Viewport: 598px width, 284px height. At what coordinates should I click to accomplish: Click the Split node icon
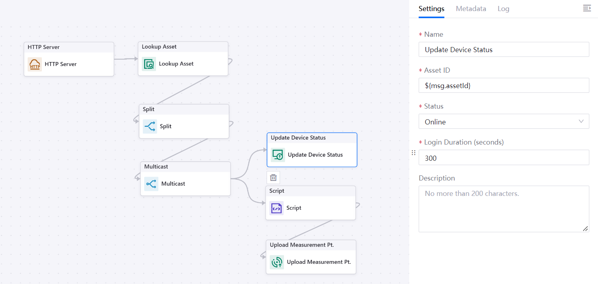pyautogui.click(x=150, y=126)
